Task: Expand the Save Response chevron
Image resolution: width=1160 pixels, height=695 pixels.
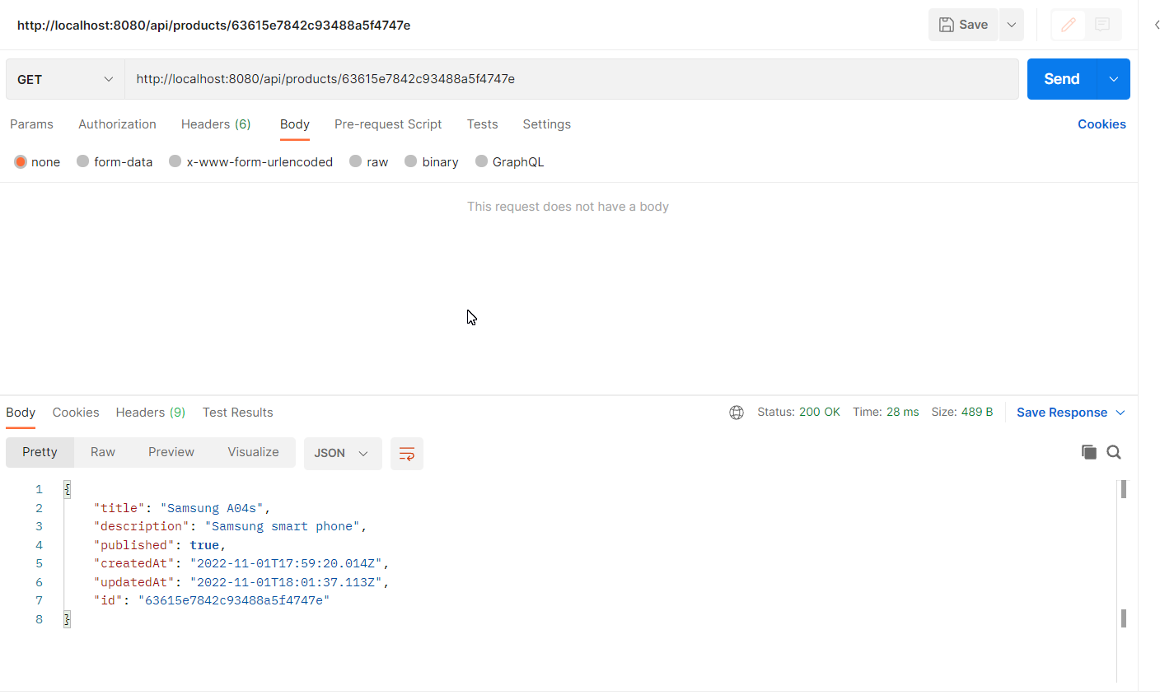Action: pyautogui.click(x=1120, y=413)
